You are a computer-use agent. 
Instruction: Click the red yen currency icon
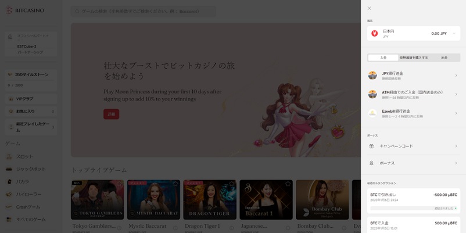pos(374,34)
